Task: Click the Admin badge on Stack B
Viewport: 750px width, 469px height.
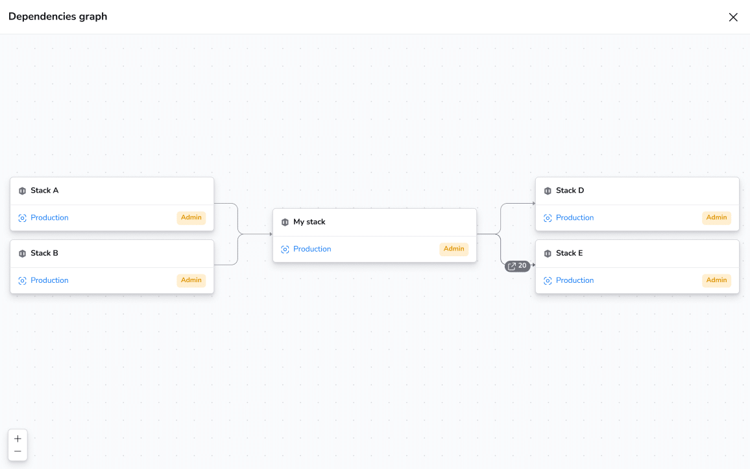Action: [191, 280]
